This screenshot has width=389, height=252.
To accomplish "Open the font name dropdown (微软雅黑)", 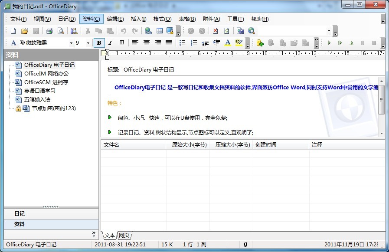I will (x=71, y=43).
